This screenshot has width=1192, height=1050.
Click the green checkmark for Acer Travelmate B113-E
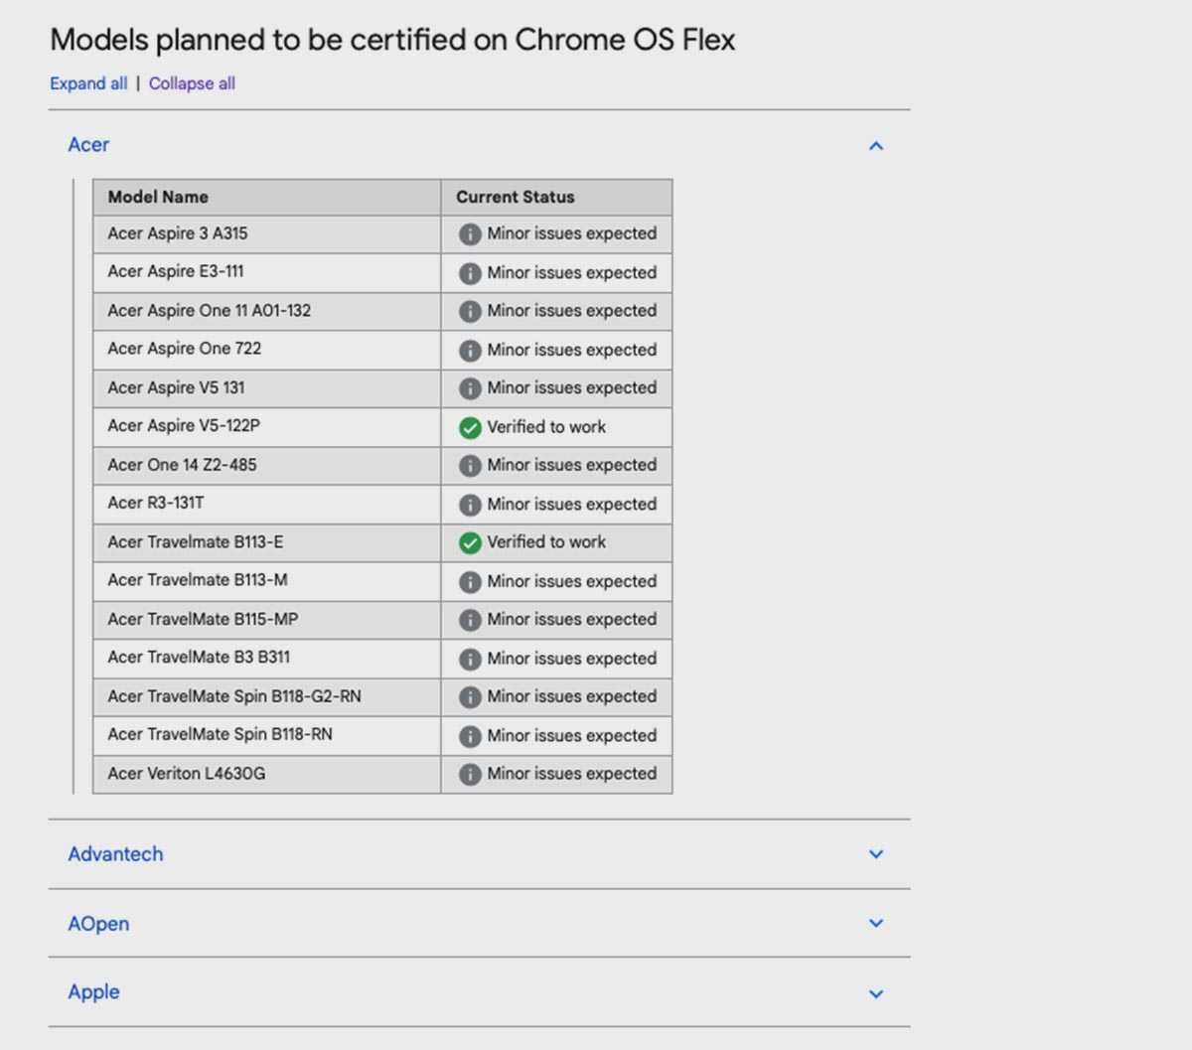[470, 542]
